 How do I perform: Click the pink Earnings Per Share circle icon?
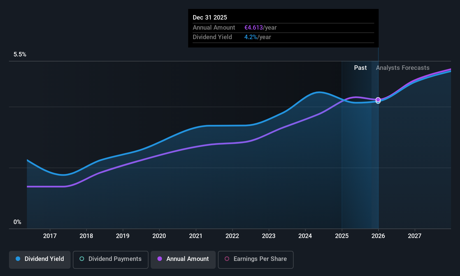point(227,259)
